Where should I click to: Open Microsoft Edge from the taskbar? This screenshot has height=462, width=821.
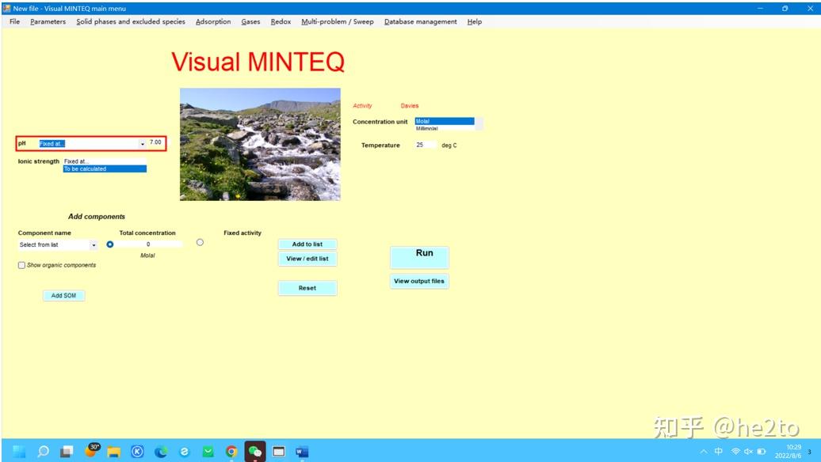[160, 452]
